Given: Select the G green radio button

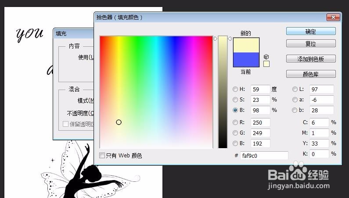Looking at the screenshot, I should coord(235,133).
